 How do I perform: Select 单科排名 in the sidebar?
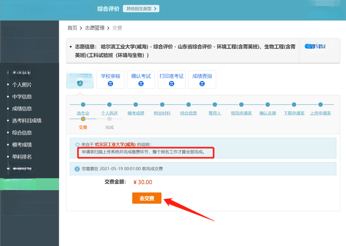click(x=22, y=157)
